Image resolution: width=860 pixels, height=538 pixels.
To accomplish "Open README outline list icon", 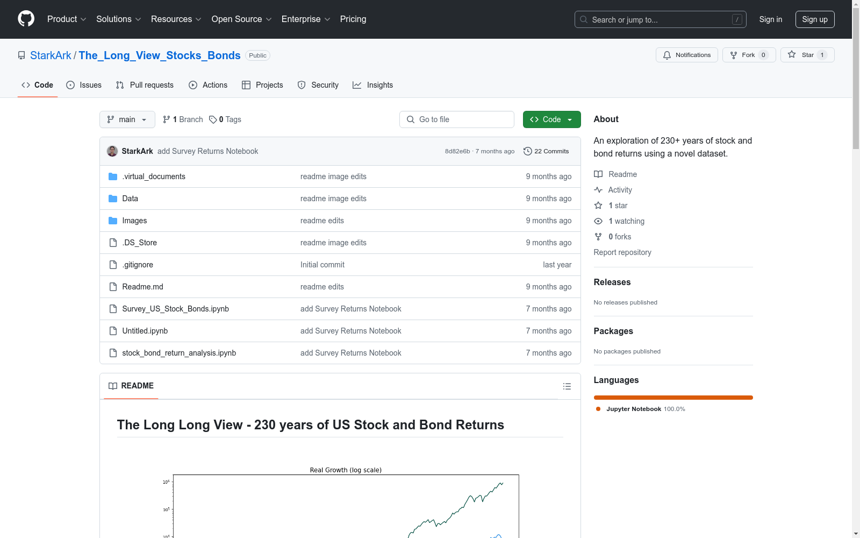I will (567, 386).
